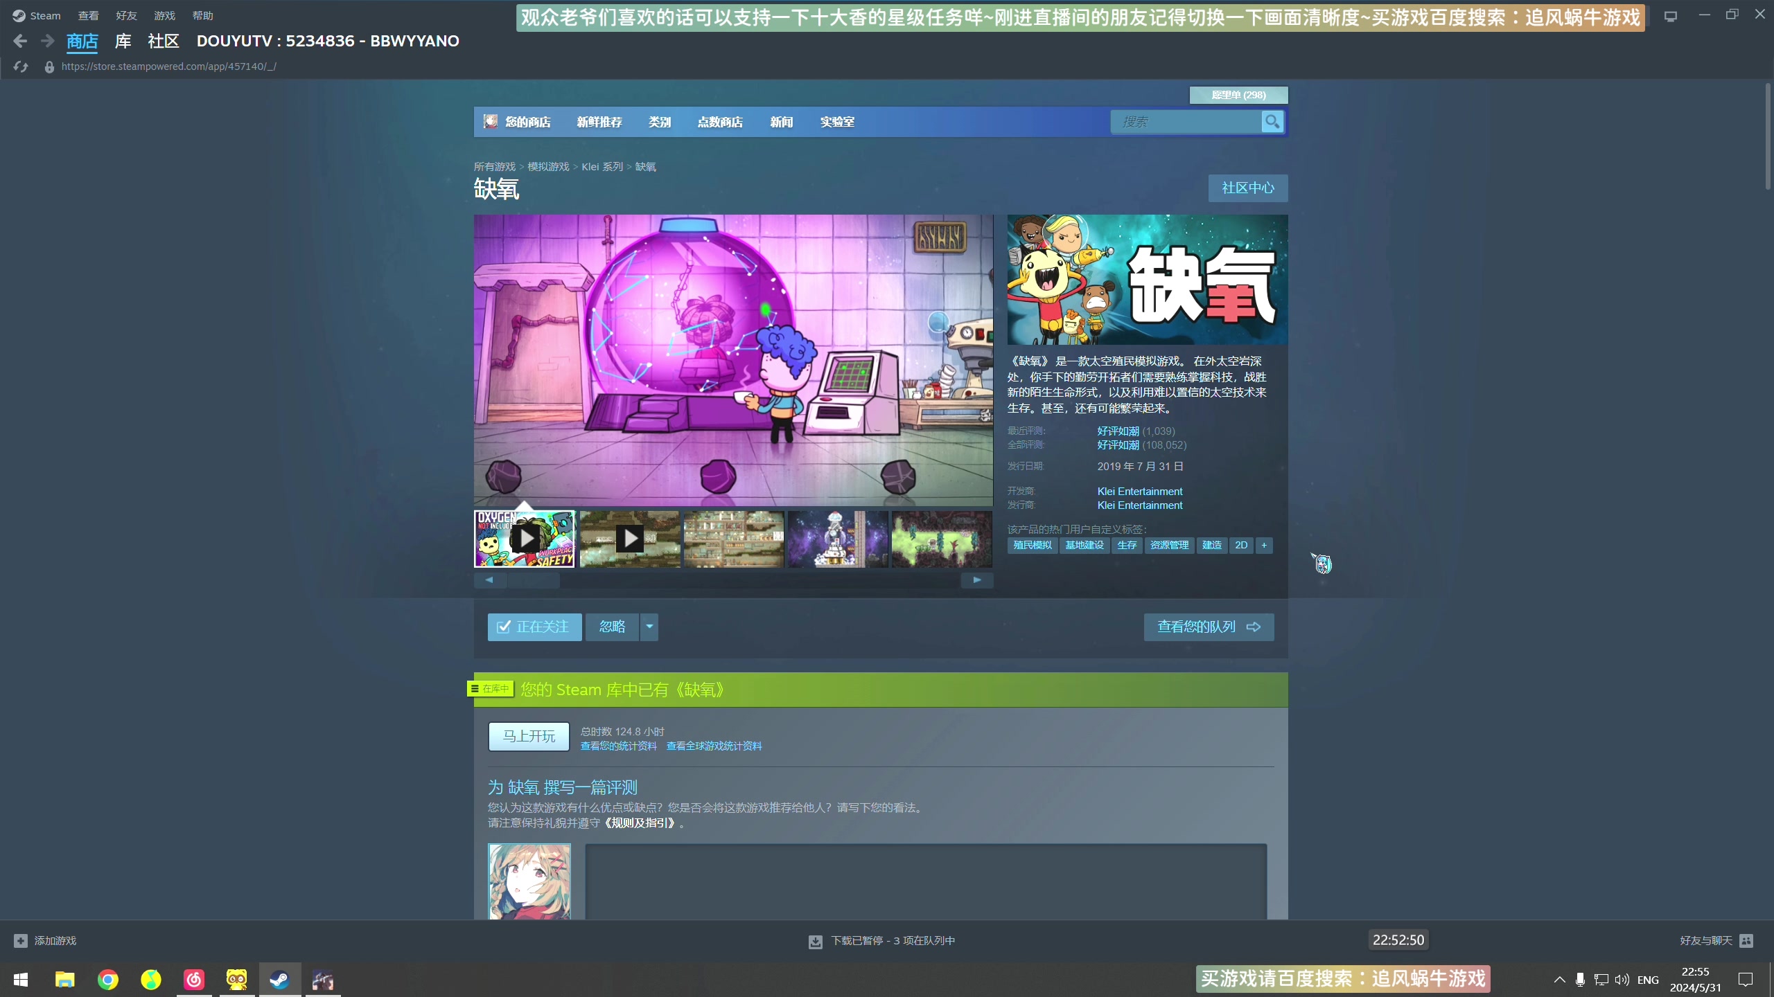Open 新鲜推荐 store menu

tap(599, 122)
